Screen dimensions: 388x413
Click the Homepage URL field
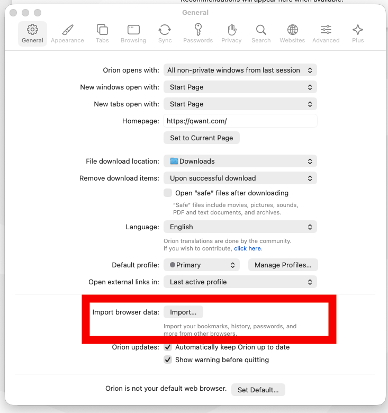(x=240, y=121)
